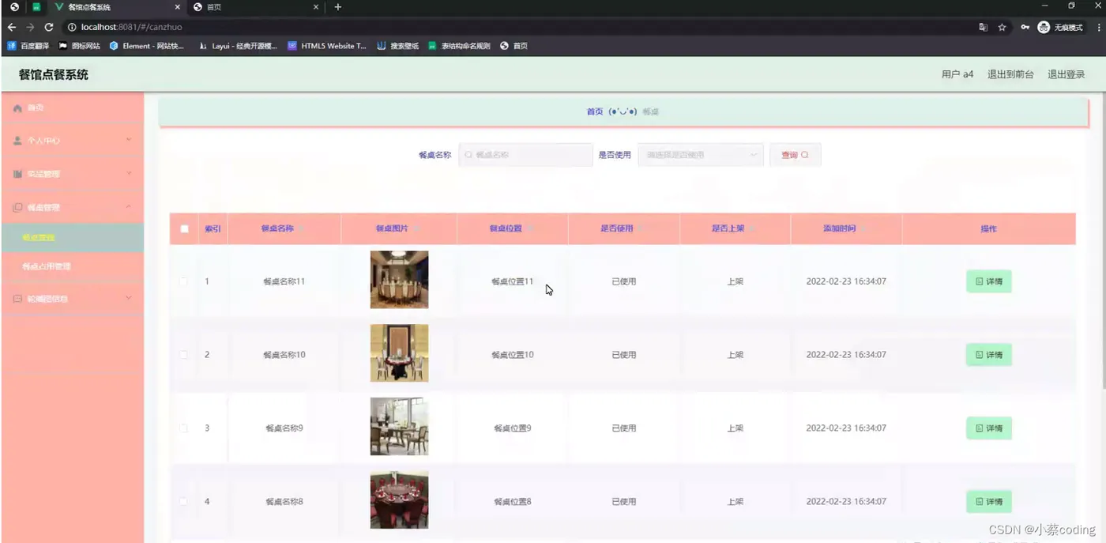The image size is (1106, 543).
Task: Open the browser three-dot menu
Action: pos(1098,27)
